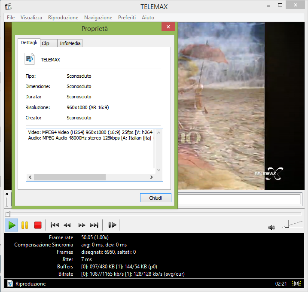Mute audio via the speaker icon
Image resolution: width=308 pixels, height=292 pixels.
271,228
